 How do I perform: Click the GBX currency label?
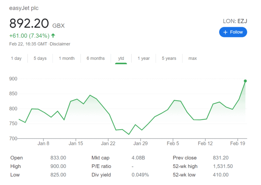click(x=58, y=25)
